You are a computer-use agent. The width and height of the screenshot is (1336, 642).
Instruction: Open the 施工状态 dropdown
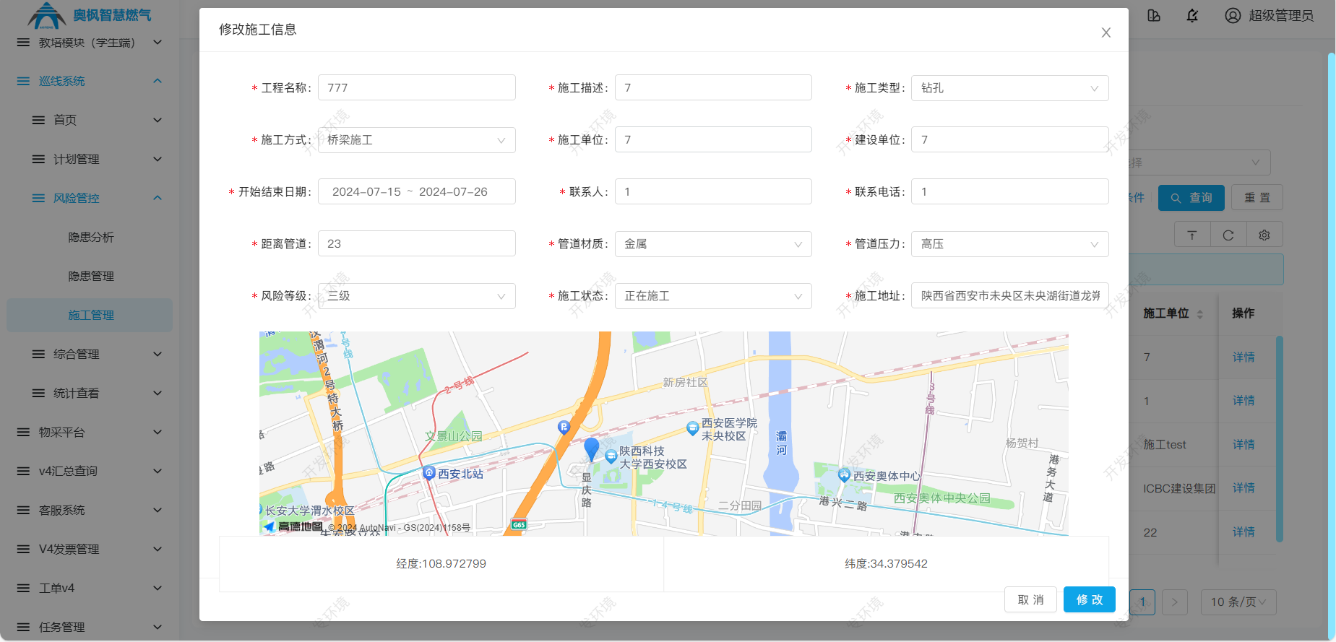pyautogui.click(x=713, y=296)
